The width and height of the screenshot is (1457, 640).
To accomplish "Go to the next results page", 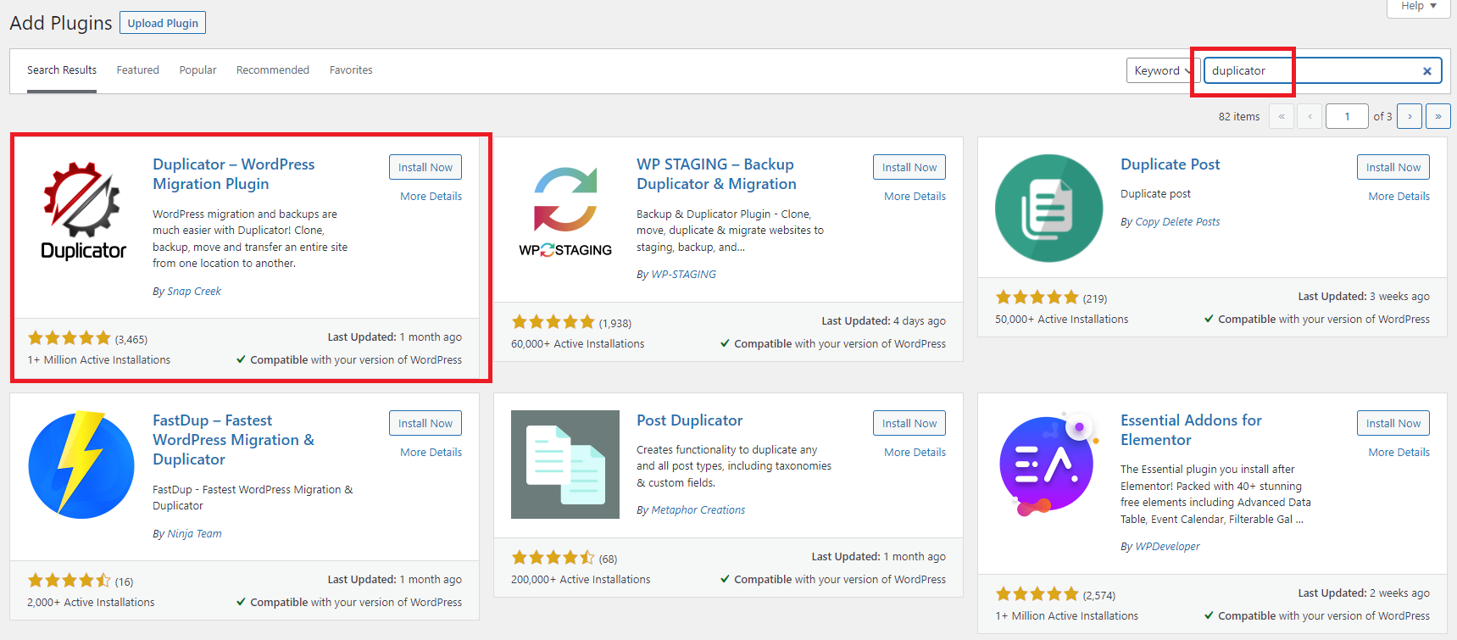I will 1410,116.
